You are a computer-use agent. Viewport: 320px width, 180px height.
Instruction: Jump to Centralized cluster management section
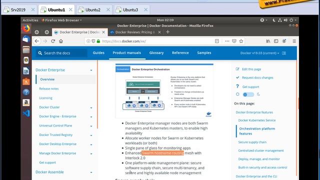coord(261,150)
